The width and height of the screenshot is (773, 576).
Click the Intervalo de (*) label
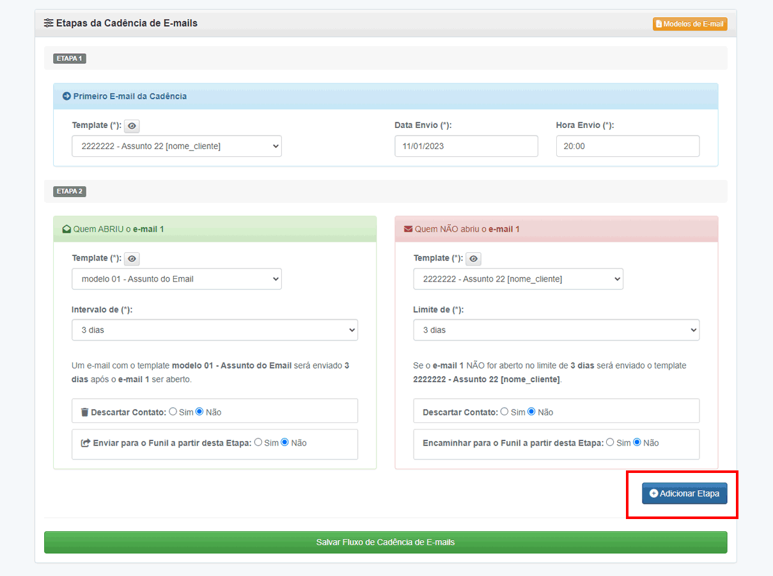(x=102, y=310)
